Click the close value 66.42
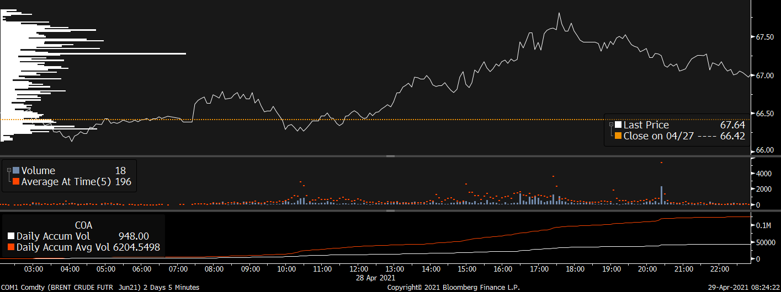Screen dimensions: 781x292 pyautogui.click(x=732, y=136)
